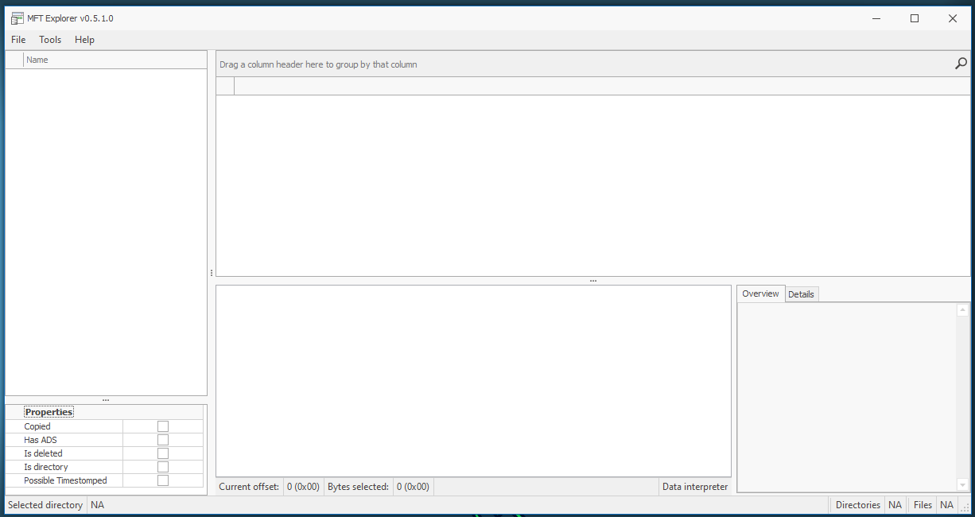Open the Help menu

(x=84, y=40)
